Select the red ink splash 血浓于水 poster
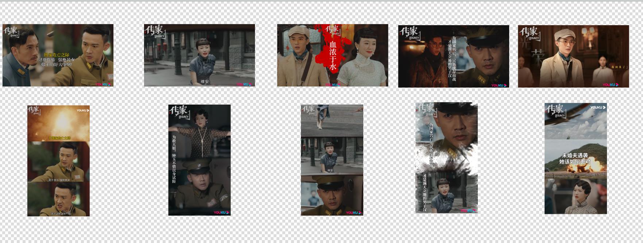This screenshot has height=243, width=643. [x=333, y=55]
